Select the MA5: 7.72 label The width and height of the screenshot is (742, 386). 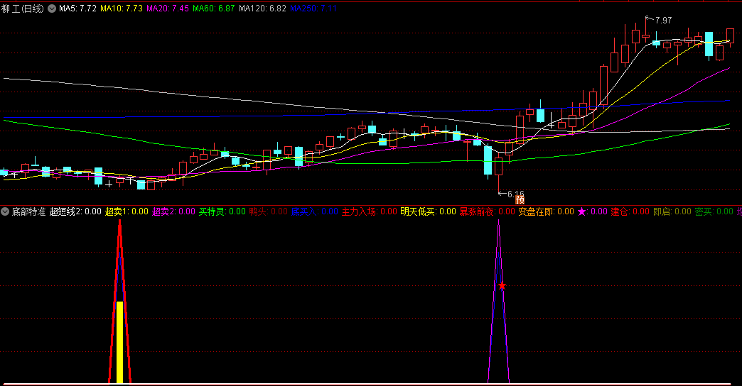77,9
